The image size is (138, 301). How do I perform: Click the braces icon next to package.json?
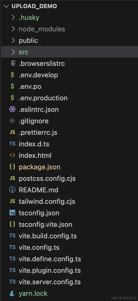tap(12, 167)
